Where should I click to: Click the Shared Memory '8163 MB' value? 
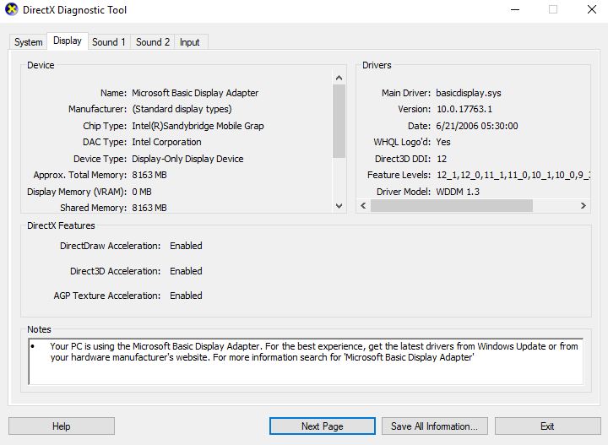pos(149,209)
